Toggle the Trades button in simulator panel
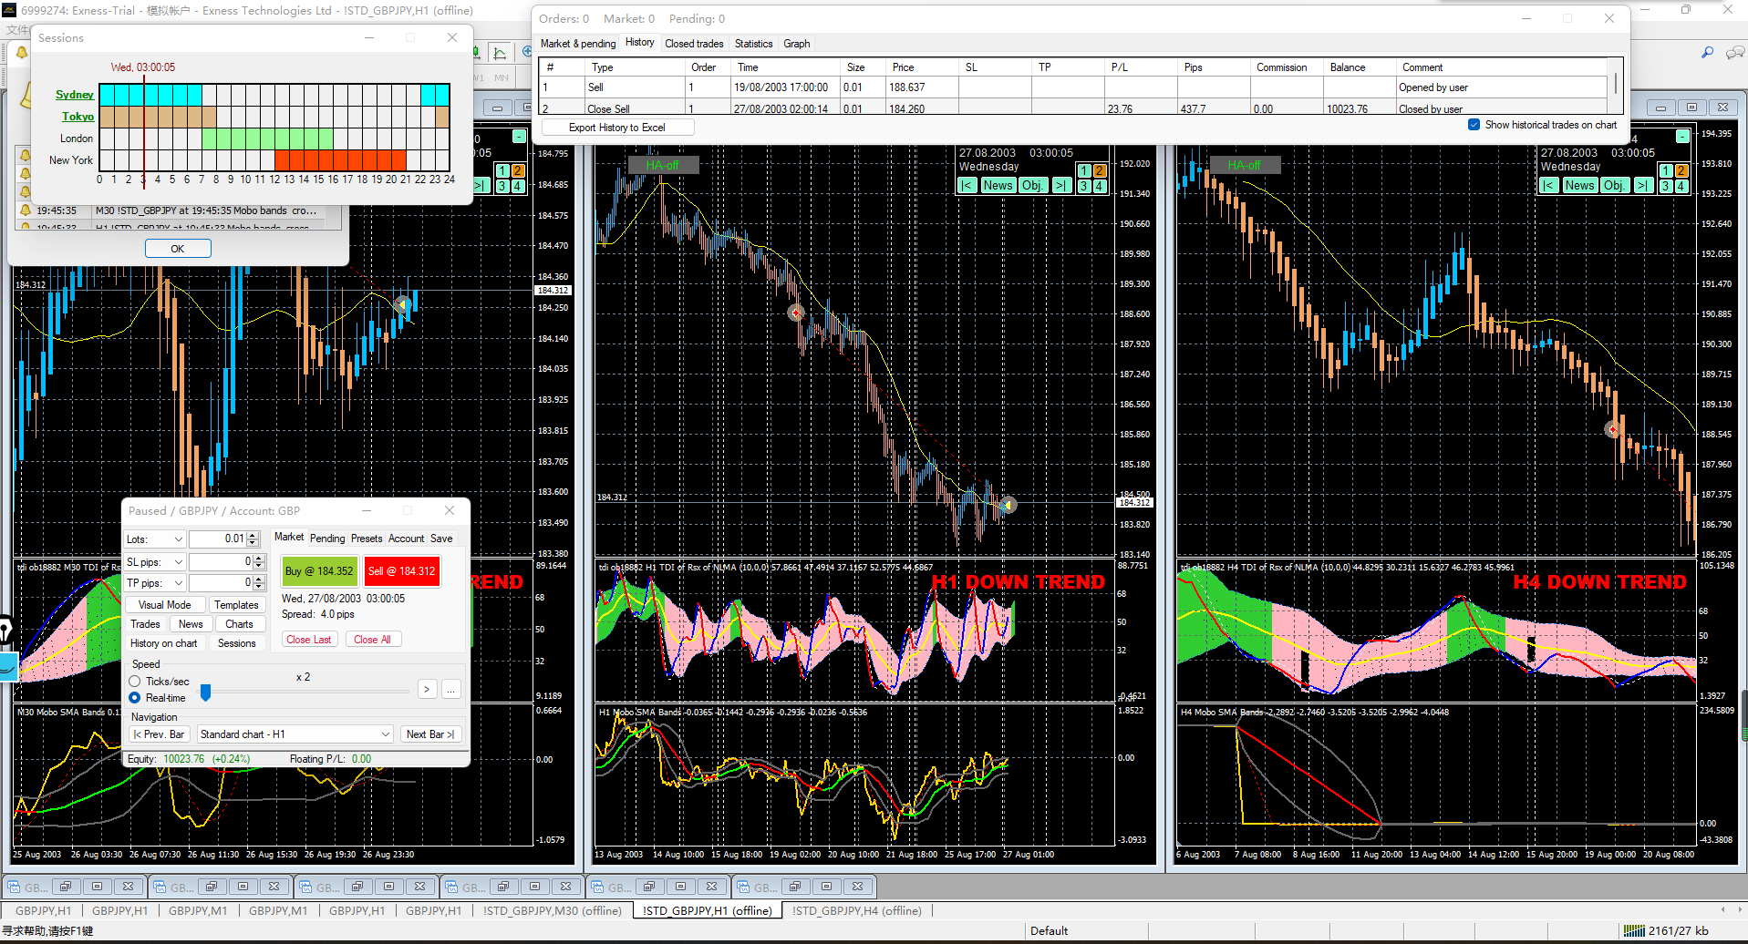1748x944 pixels. tap(145, 624)
